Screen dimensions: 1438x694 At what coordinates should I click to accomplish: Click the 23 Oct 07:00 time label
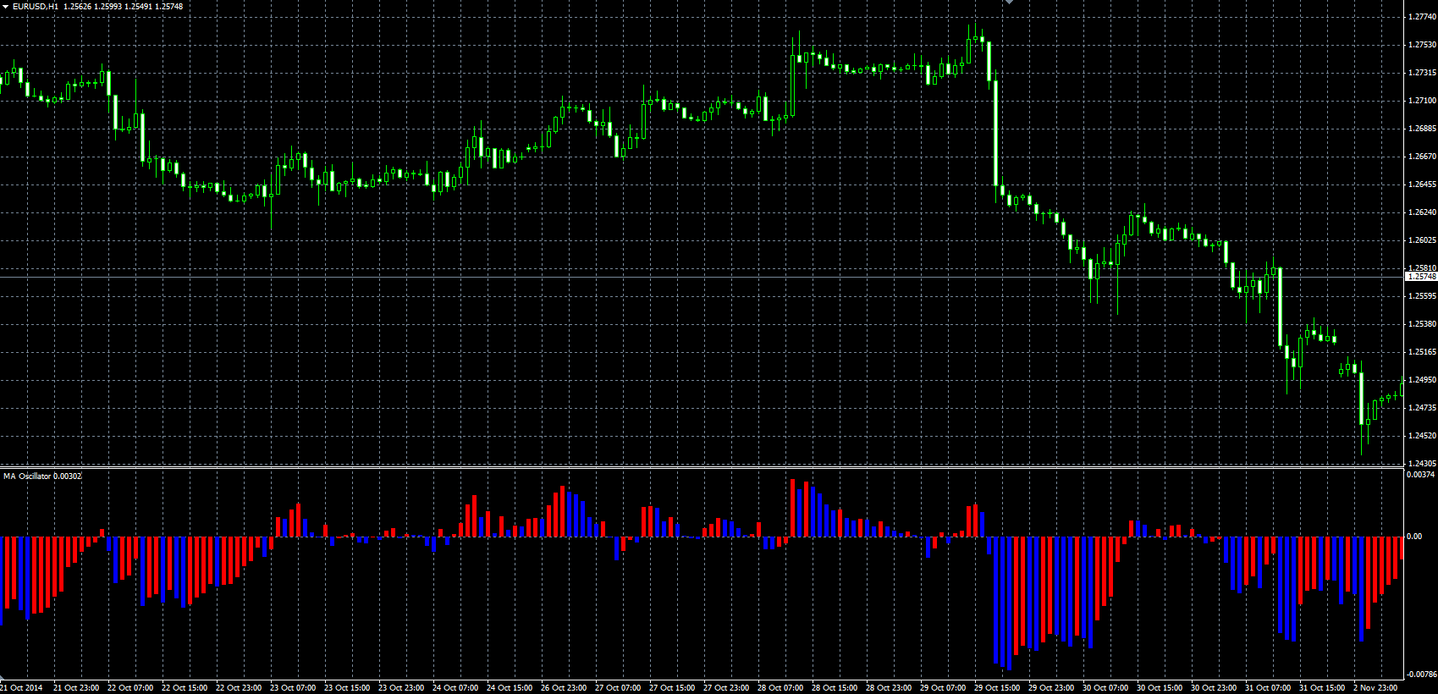(293, 688)
